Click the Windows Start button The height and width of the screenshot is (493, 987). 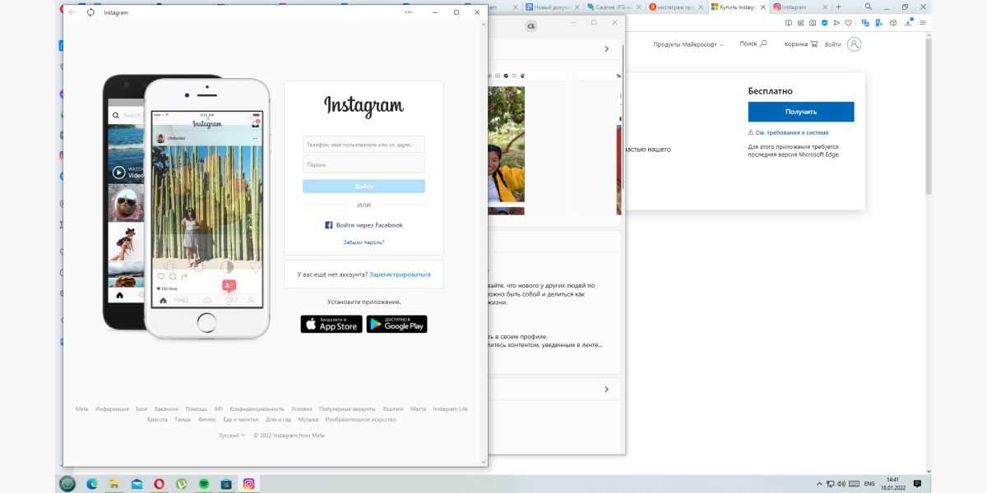tap(67, 484)
